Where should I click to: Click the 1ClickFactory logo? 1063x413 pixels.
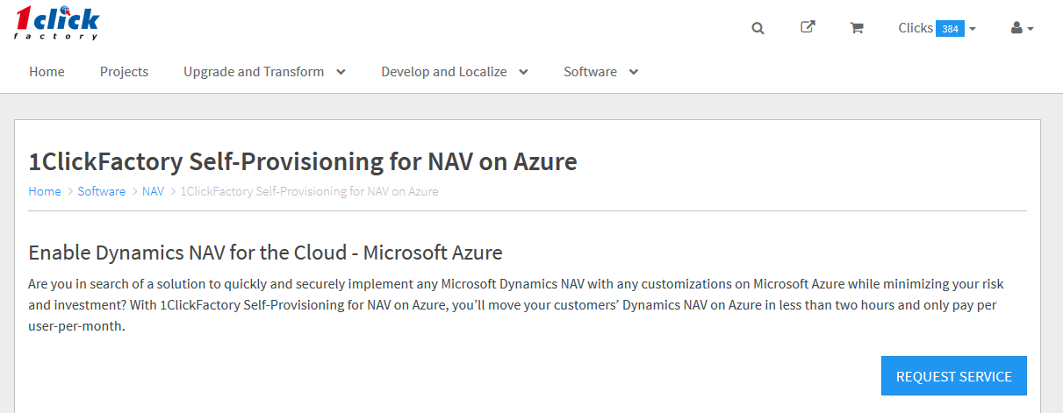57,25
